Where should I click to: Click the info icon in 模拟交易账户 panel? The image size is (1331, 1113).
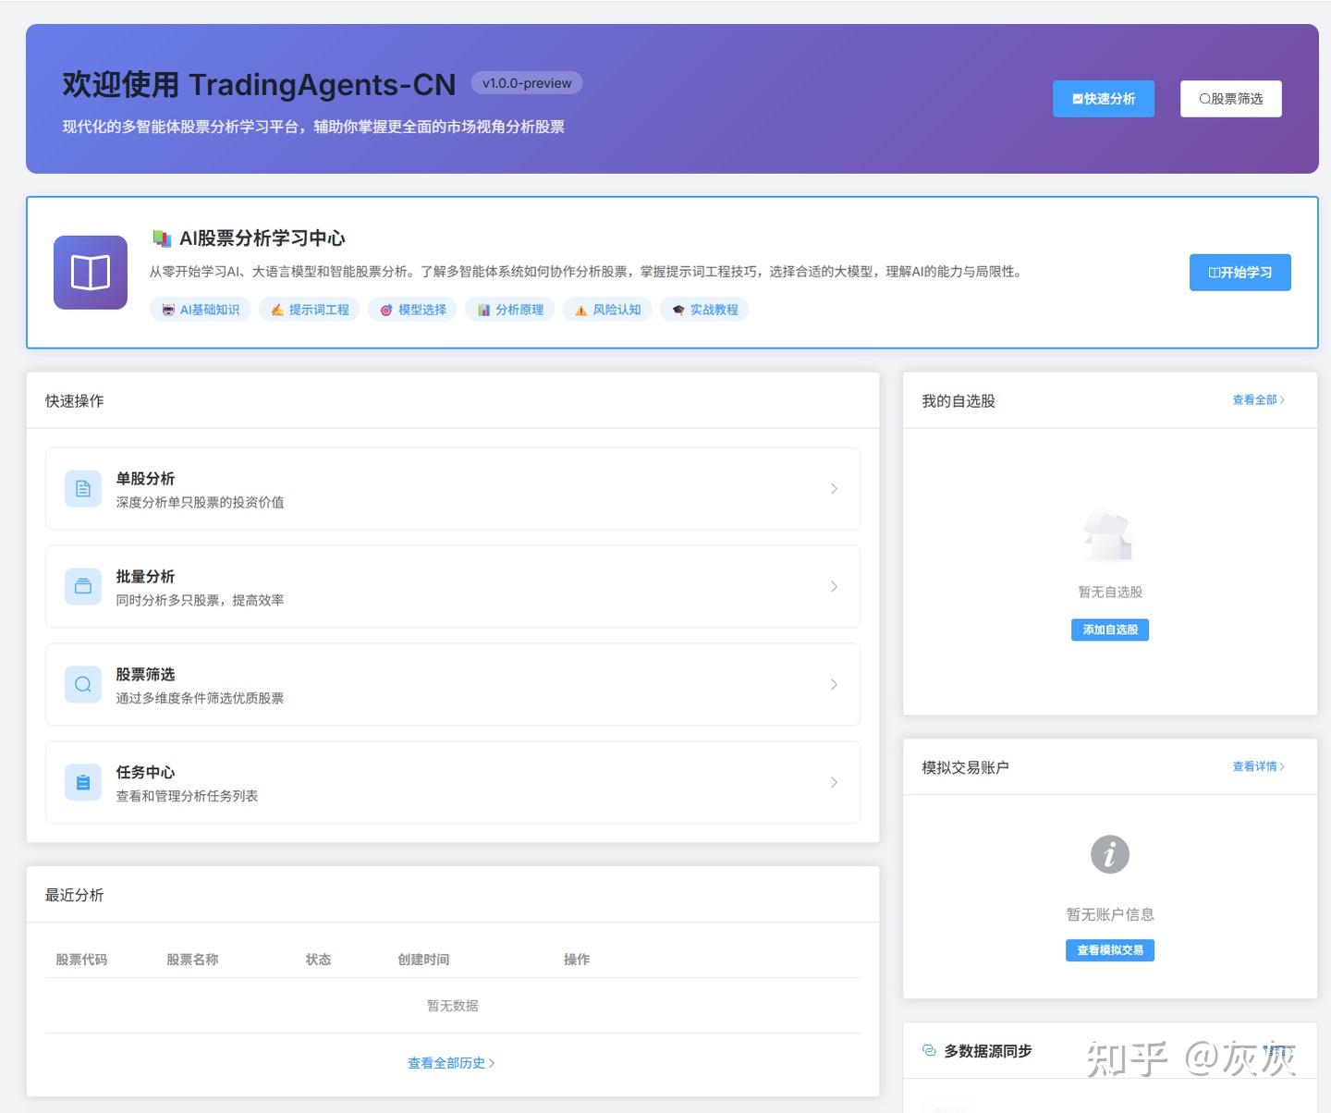pos(1109,854)
